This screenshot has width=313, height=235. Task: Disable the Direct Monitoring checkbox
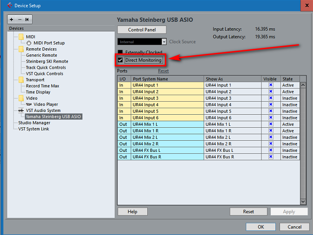click(x=120, y=60)
